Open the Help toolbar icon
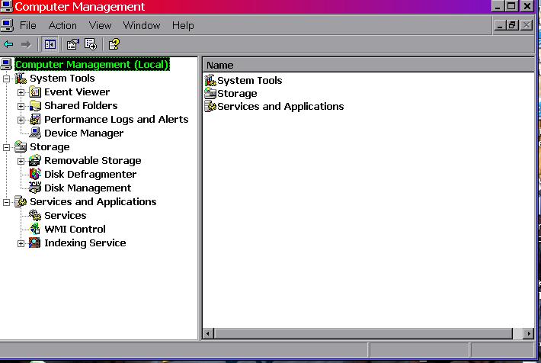This screenshot has height=363, width=541. click(x=114, y=44)
